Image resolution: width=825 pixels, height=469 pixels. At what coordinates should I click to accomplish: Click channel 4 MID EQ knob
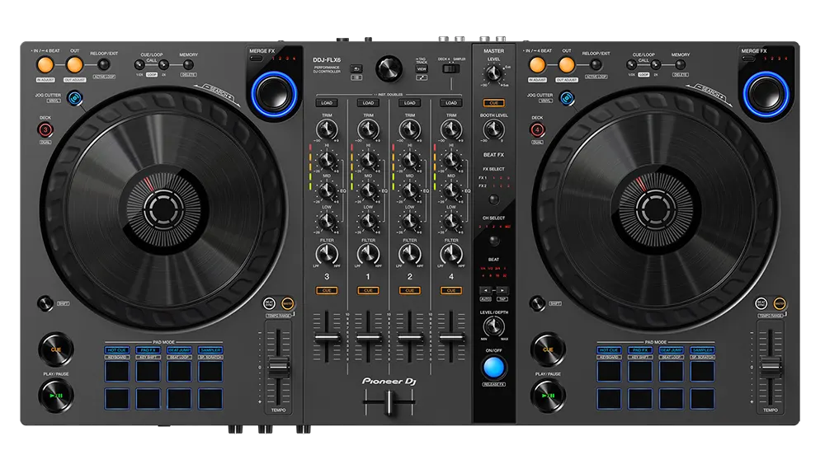451,190
